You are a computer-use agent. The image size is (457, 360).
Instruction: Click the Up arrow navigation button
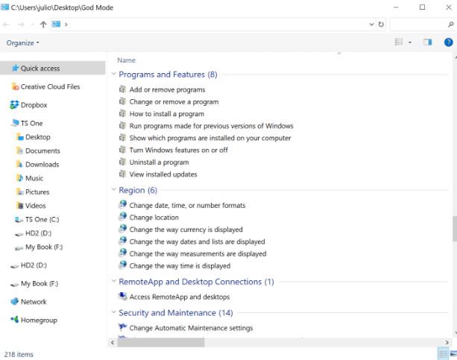click(x=43, y=25)
